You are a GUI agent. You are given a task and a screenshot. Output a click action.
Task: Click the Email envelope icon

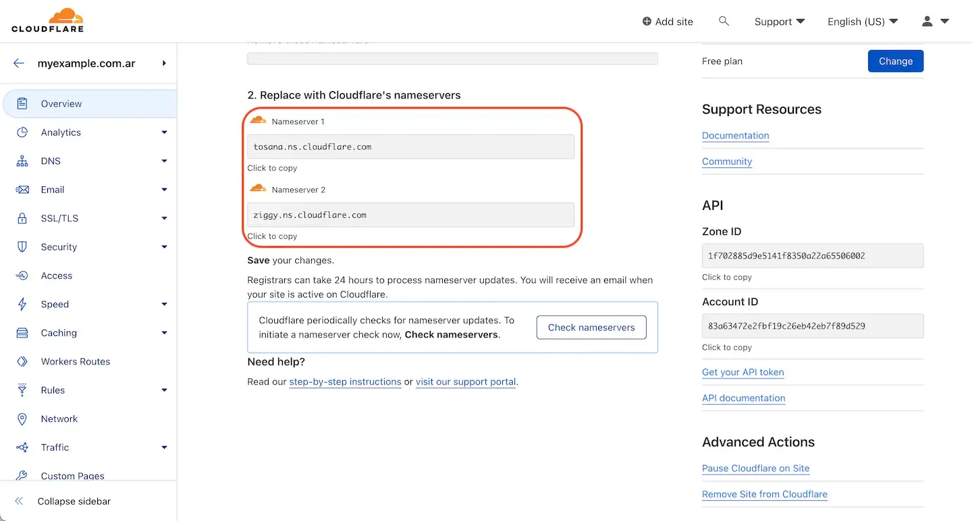point(22,190)
